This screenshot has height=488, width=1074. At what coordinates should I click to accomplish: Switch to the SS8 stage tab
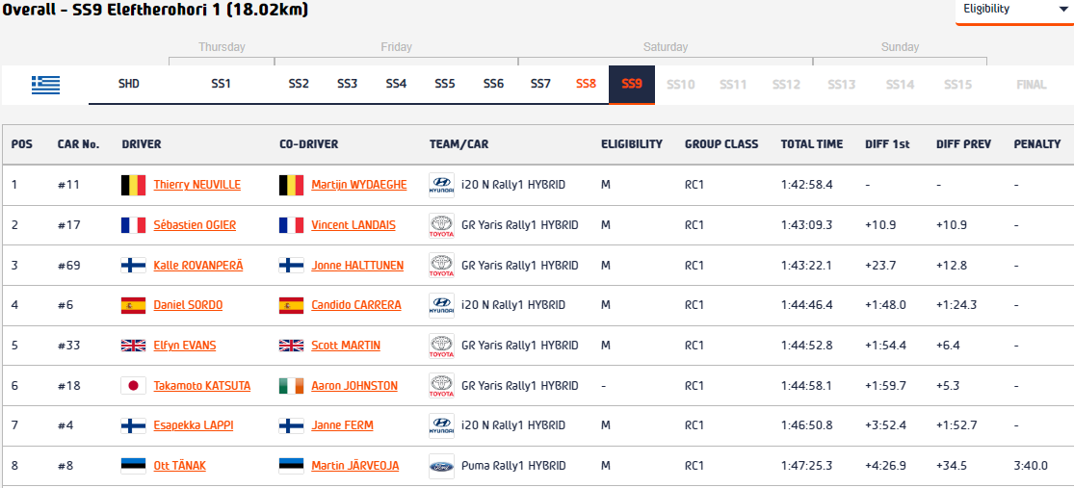tap(586, 84)
